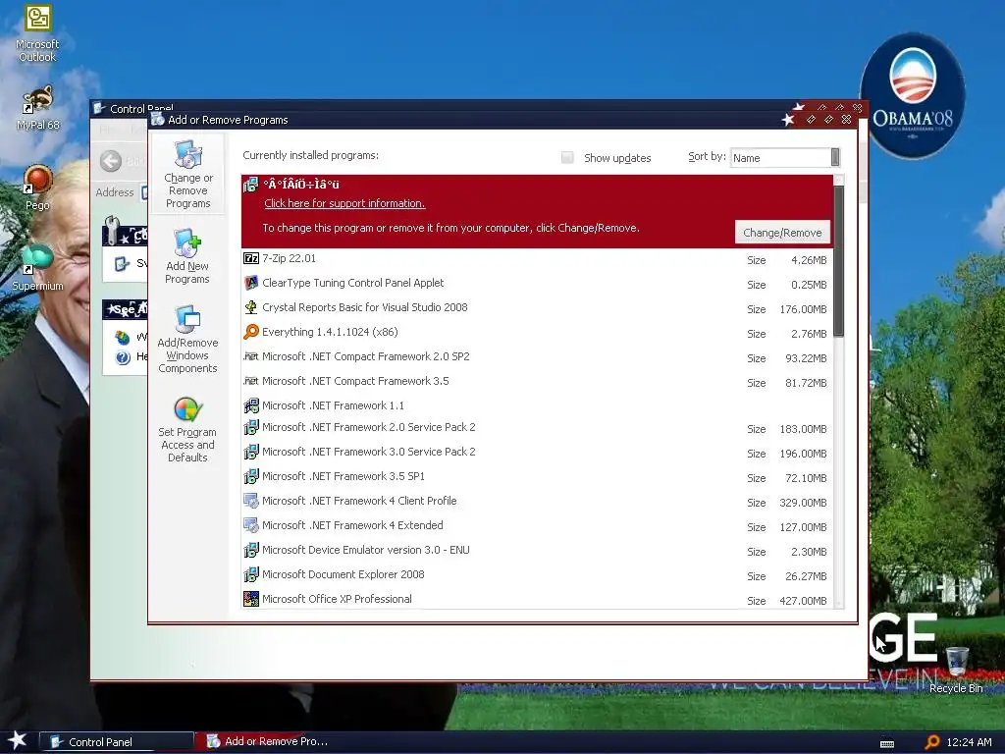This screenshot has width=1005, height=754.
Task: Open Click here for support information link
Action: [344, 203]
